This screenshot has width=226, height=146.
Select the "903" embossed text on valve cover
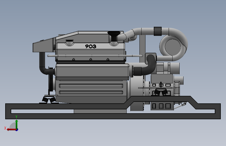click(91, 46)
